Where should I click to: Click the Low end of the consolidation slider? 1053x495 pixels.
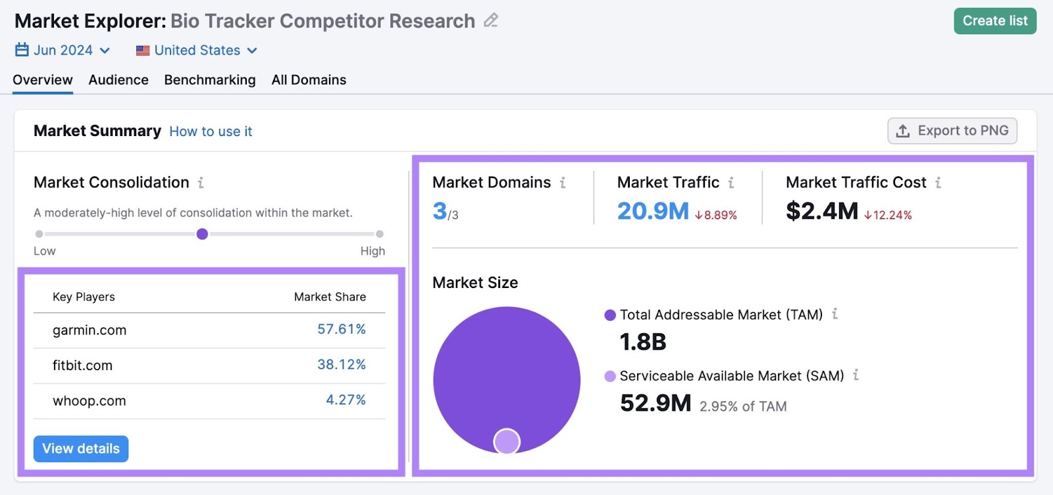pyautogui.click(x=39, y=234)
